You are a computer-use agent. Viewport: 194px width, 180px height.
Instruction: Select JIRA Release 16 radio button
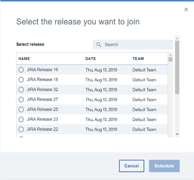pyautogui.click(x=21, y=70)
